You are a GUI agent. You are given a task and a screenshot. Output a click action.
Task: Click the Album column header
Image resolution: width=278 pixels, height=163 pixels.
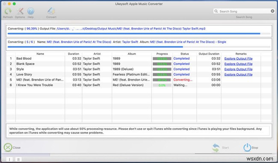click(132, 54)
